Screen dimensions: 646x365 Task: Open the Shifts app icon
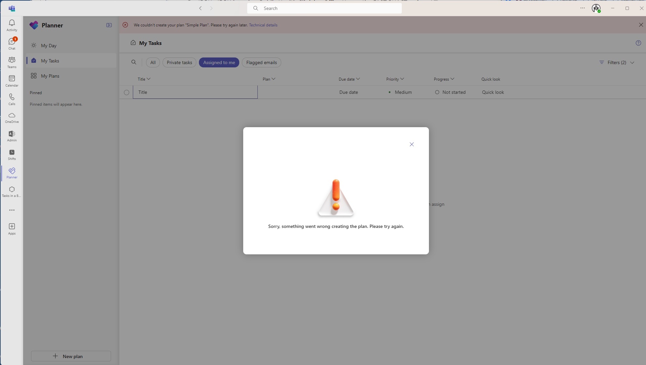[12, 154]
